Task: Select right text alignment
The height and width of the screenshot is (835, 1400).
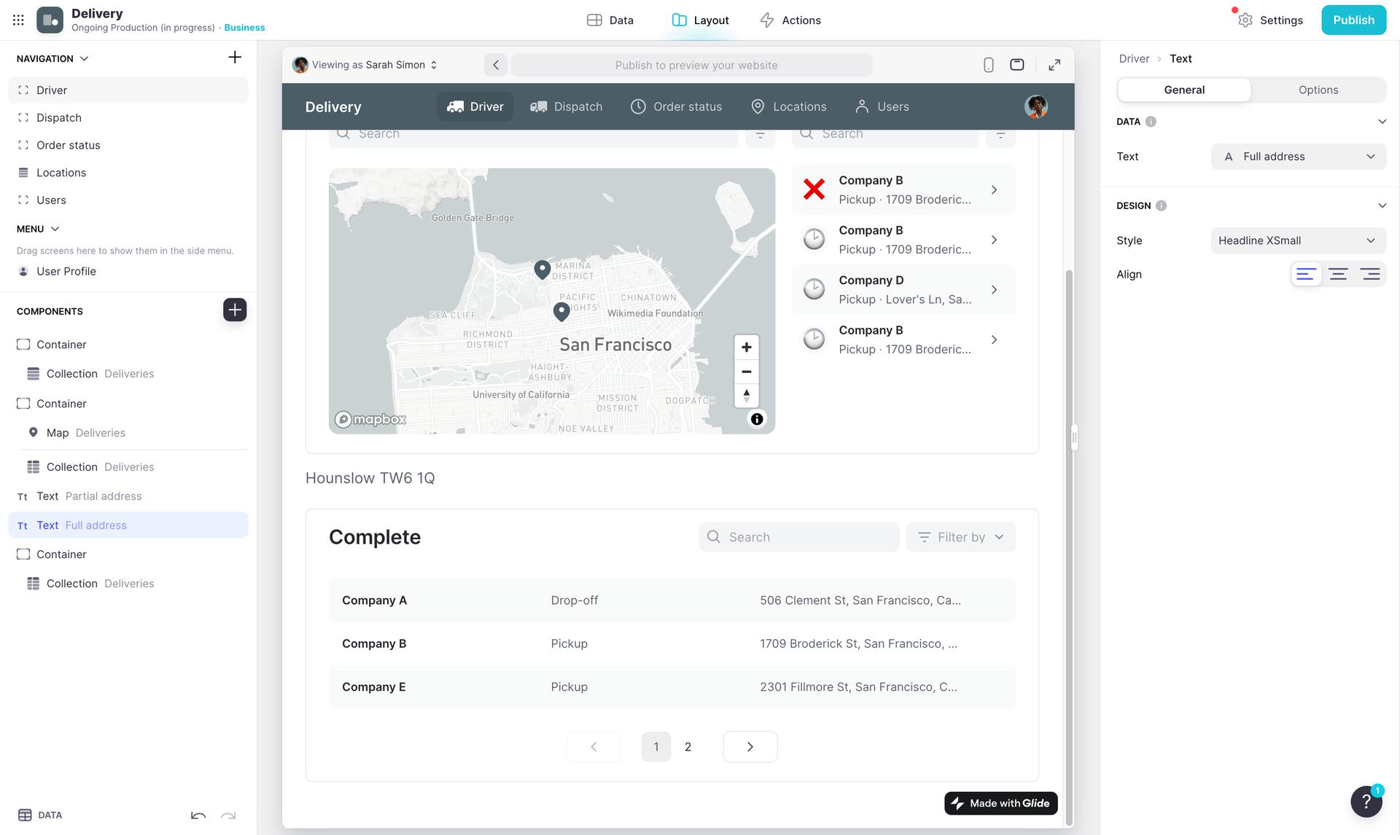Action: point(1369,275)
